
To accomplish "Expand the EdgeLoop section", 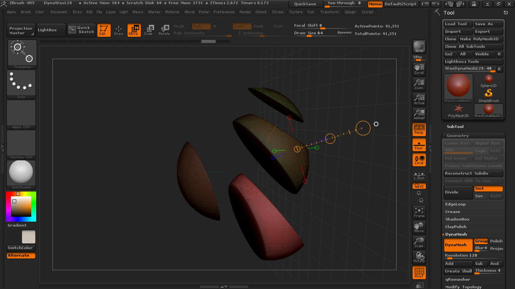I will (455, 204).
